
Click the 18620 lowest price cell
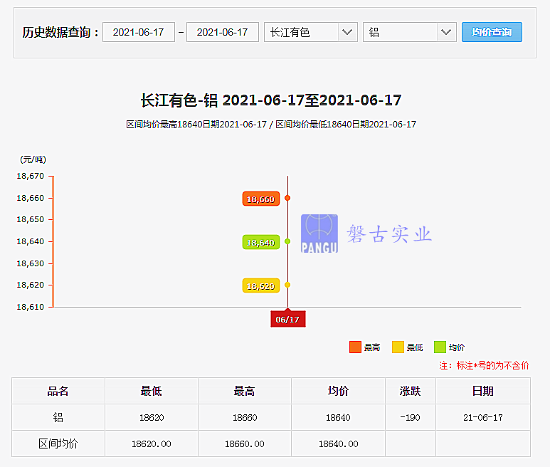pos(152,417)
